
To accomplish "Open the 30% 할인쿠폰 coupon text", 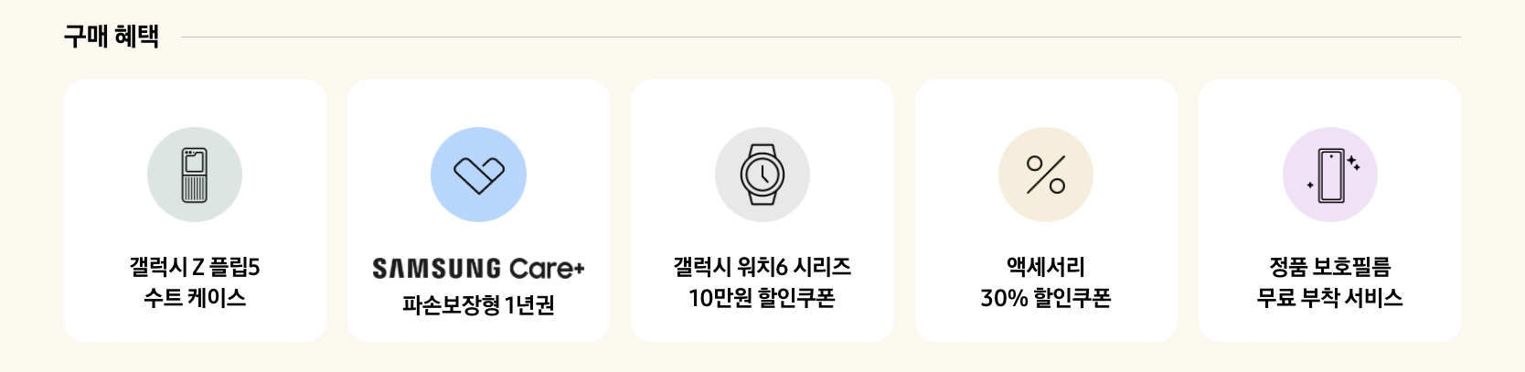I will (x=1046, y=298).
